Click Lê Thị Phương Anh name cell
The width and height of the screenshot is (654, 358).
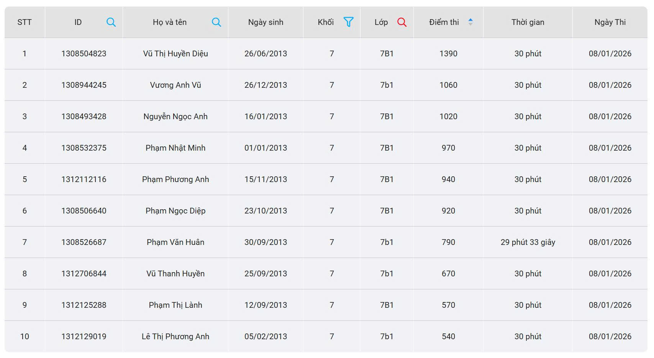[x=175, y=337]
